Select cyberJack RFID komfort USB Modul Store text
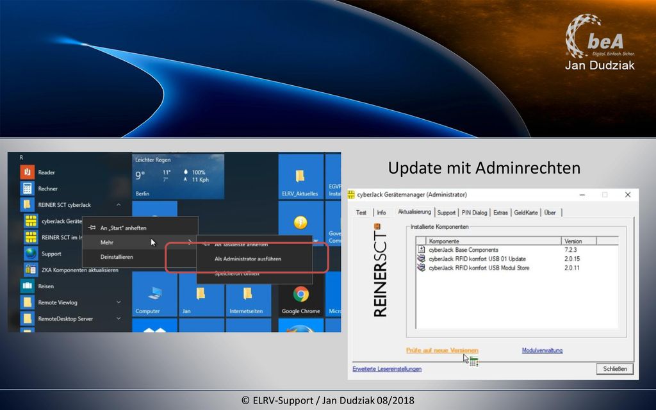The width and height of the screenshot is (656, 410). click(479, 268)
